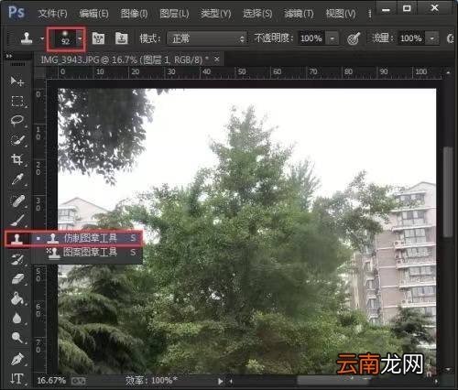Select the Crop tool

(x=16, y=159)
